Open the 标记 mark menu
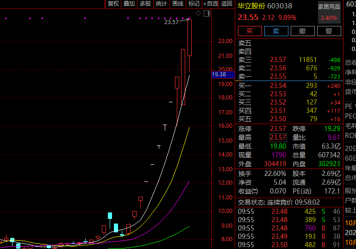The image size is (356, 249). [x=194, y=4]
